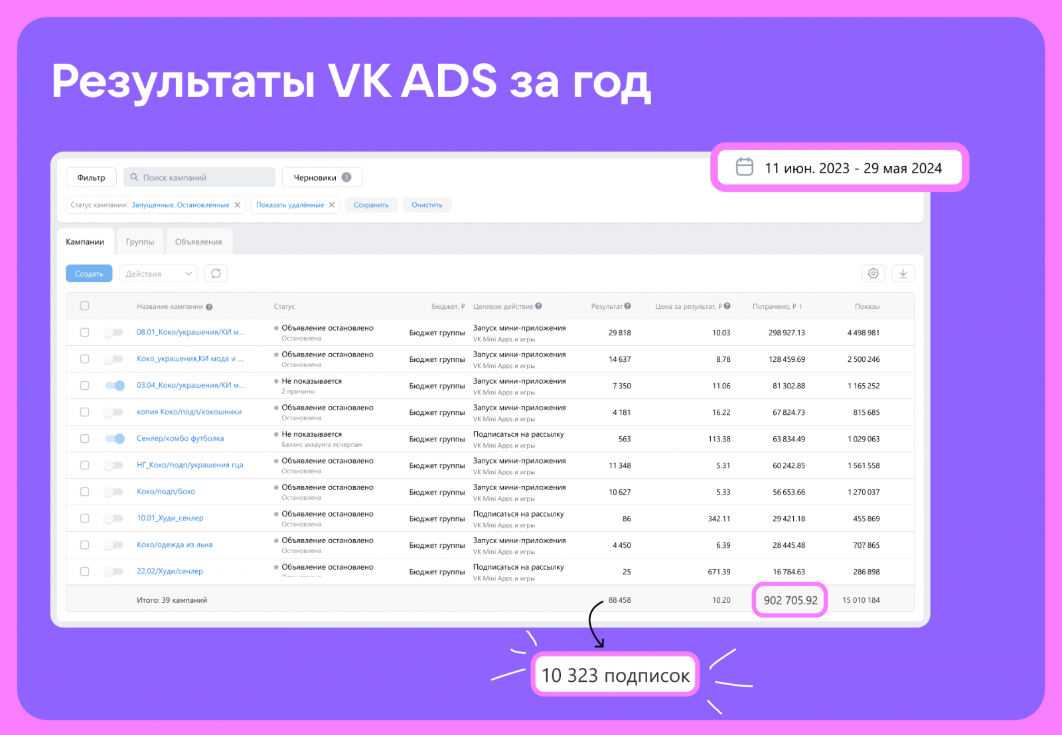Click 'Итого: 39 кампаний' summary text
The width and height of the screenshot is (1062, 735).
tap(172, 600)
